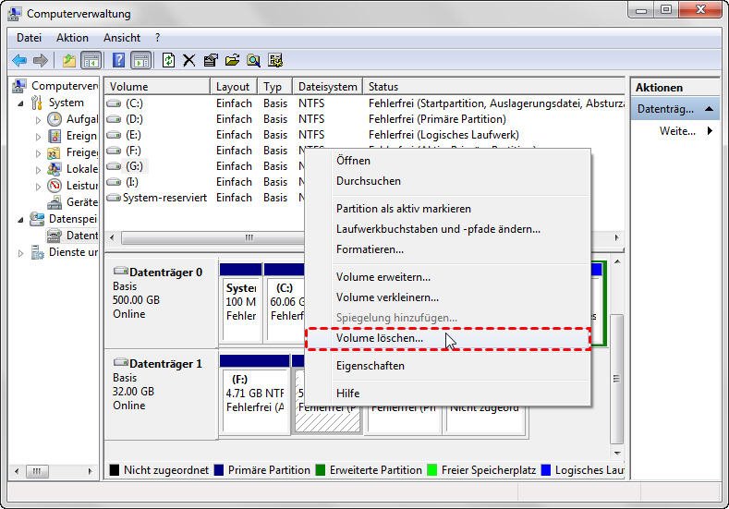
Task: Open Help via the blue question mark icon
Action: 118,60
